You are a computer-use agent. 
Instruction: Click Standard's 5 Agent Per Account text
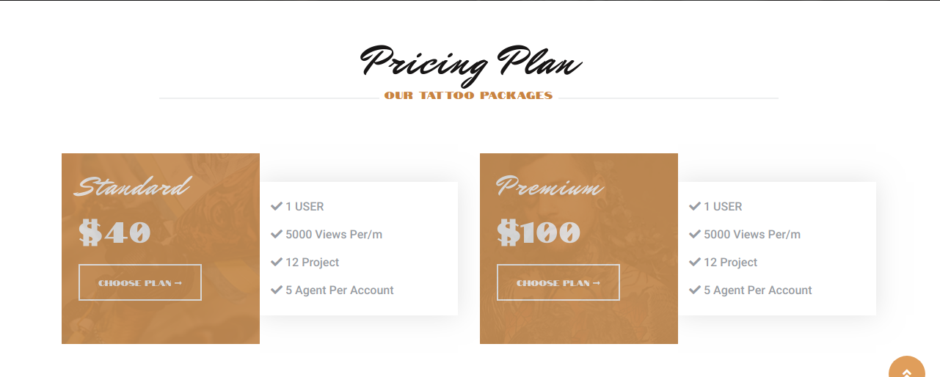[340, 290]
